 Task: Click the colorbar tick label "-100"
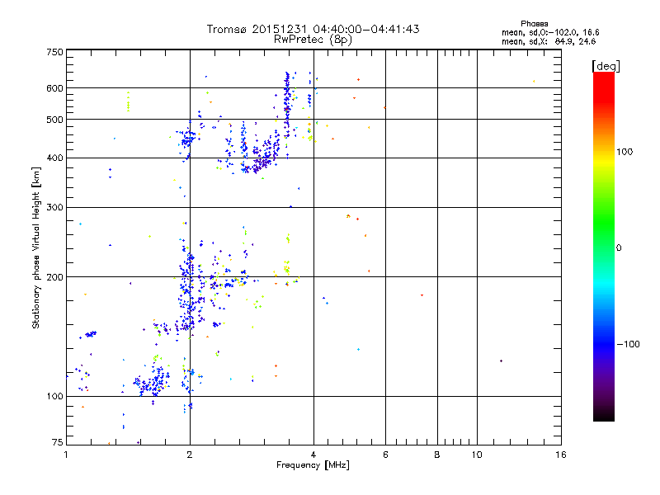[628, 344]
